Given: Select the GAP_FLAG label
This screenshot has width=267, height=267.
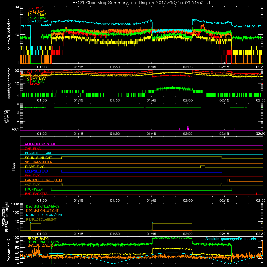Looking at the screenshot, I should point(33,149).
